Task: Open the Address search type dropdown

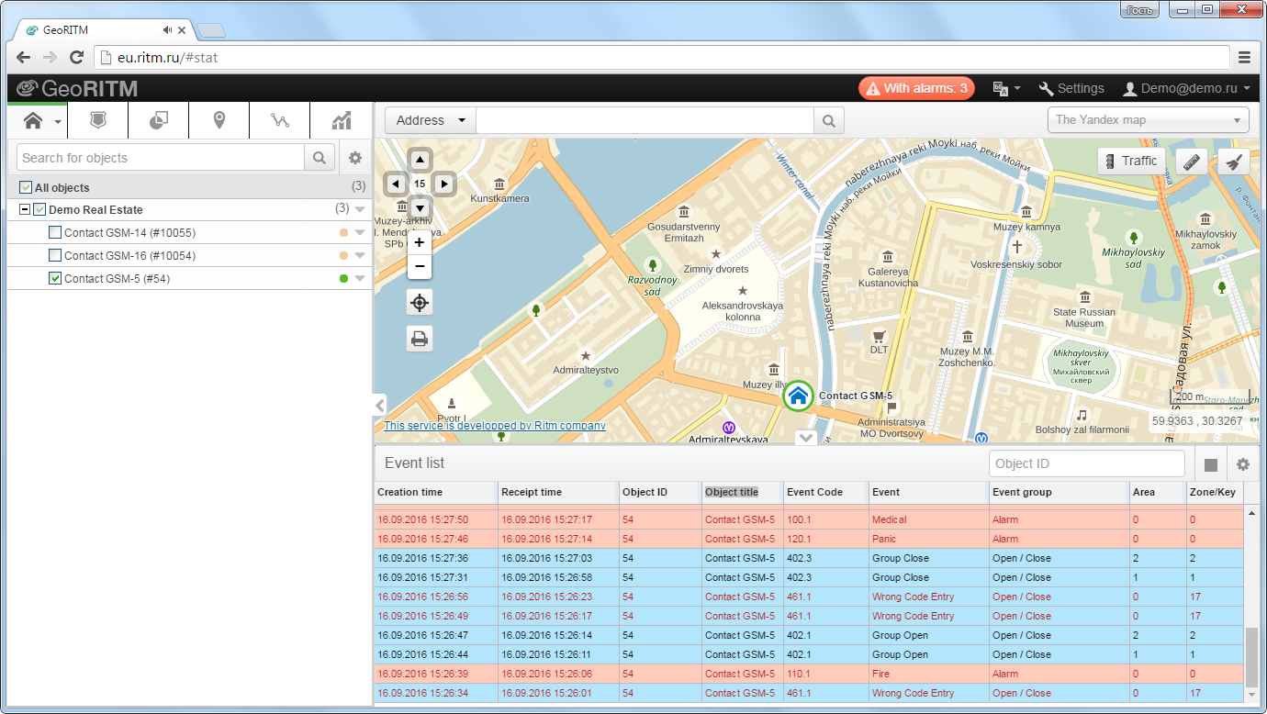Action: tap(431, 120)
